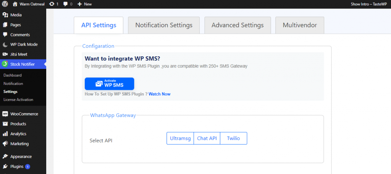This screenshot has height=174, width=391.
Task: Open the Analytics bar chart icon
Action: pyautogui.click(x=5, y=134)
